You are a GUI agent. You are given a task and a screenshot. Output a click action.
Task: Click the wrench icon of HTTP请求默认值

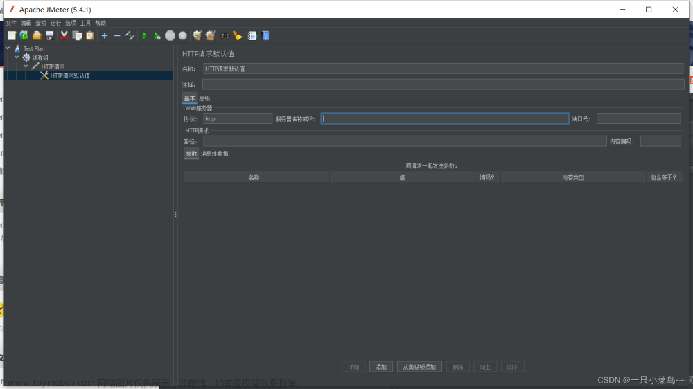pyautogui.click(x=44, y=75)
